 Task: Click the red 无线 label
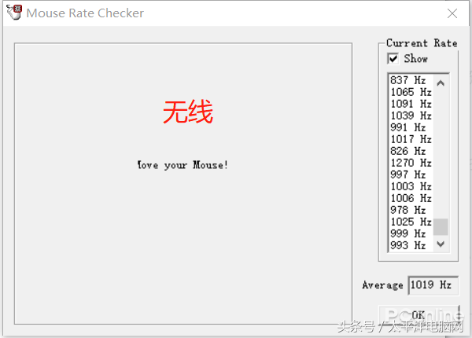[x=188, y=112]
